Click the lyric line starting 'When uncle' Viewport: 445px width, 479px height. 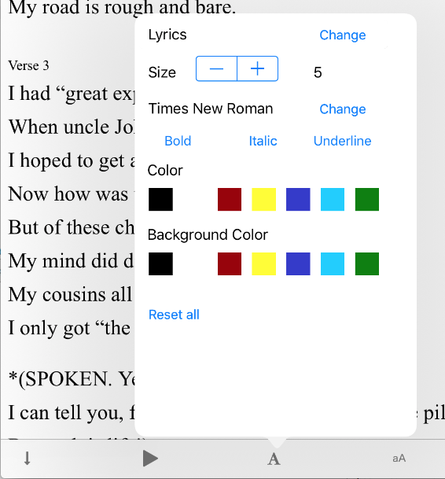pos(72,127)
